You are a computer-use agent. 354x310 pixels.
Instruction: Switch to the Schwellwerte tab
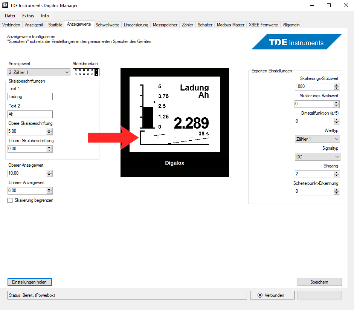point(107,25)
